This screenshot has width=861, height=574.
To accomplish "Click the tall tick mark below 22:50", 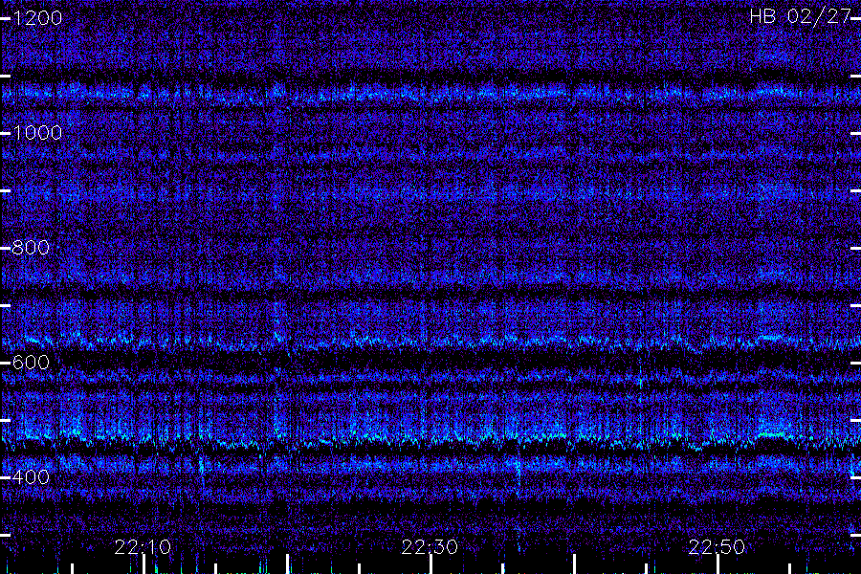I will pos(718,564).
